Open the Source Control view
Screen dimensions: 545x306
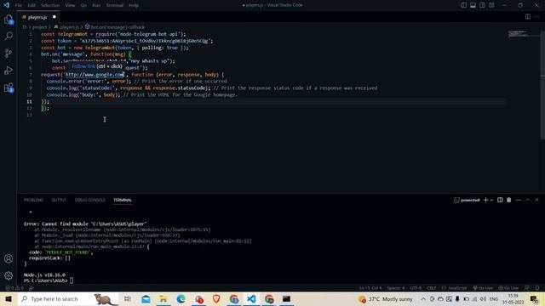(9, 53)
